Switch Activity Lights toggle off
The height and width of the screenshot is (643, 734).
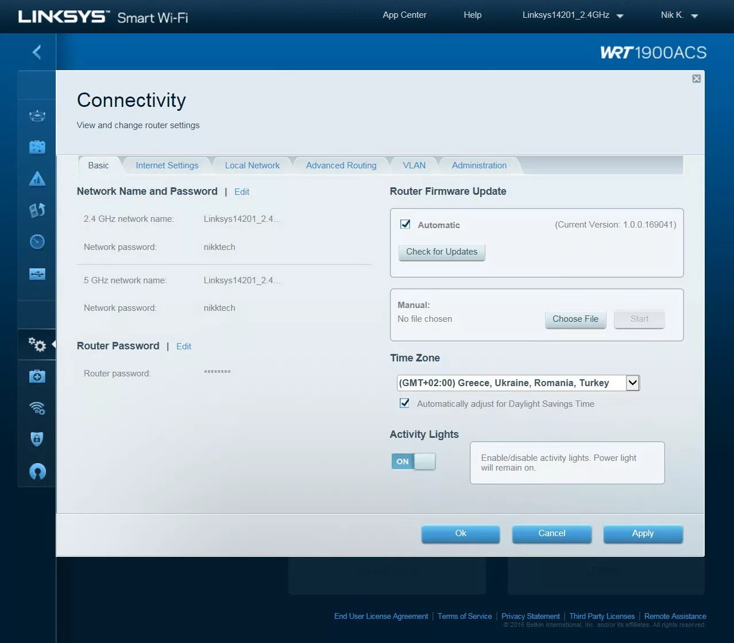click(x=414, y=461)
